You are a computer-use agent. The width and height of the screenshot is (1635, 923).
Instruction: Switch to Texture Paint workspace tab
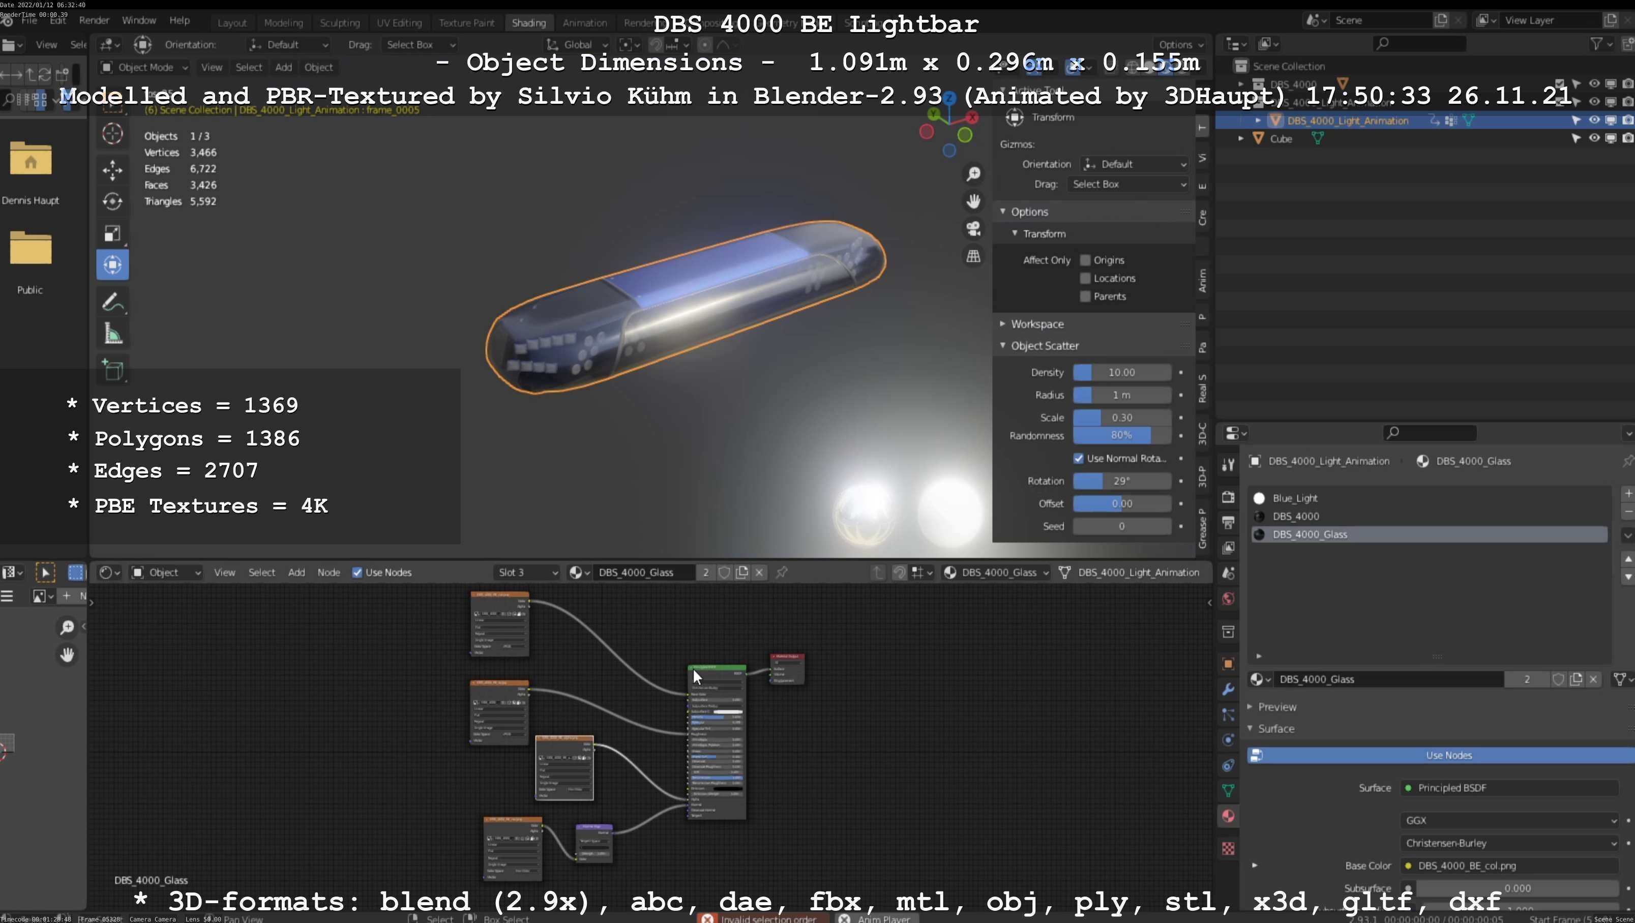[466, 23]
